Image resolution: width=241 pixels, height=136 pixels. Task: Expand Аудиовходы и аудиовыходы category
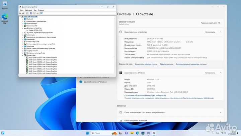pos(22,21)
